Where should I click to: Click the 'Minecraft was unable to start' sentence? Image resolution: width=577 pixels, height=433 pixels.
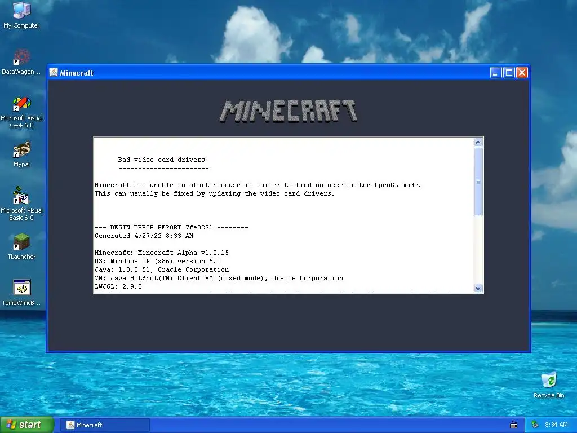(x=258, y=185)
